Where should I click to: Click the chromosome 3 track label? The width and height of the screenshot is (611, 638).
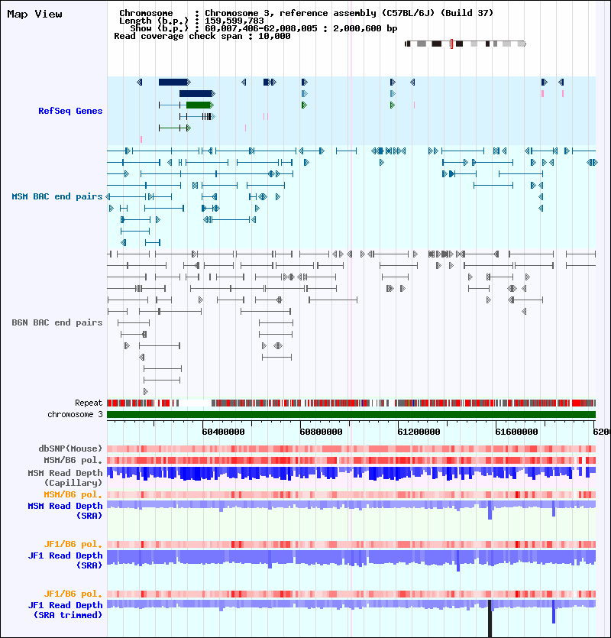coord(76,414)
